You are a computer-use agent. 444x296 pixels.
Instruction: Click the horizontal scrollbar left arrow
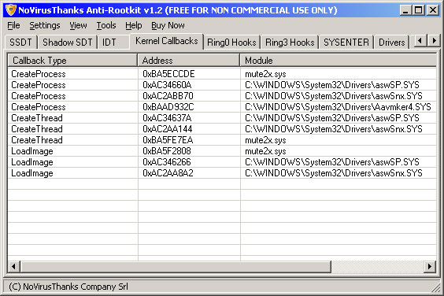click(x=13, y=267)
